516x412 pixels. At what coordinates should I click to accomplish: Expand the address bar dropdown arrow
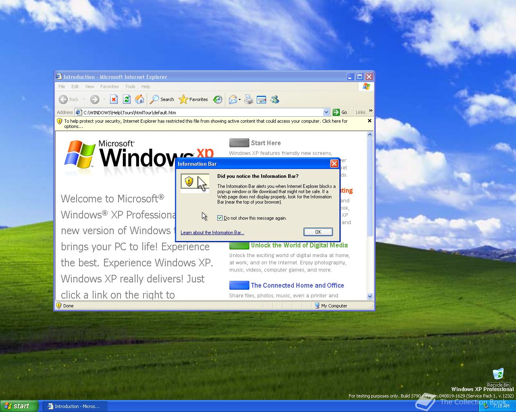(x=327, y=112)
